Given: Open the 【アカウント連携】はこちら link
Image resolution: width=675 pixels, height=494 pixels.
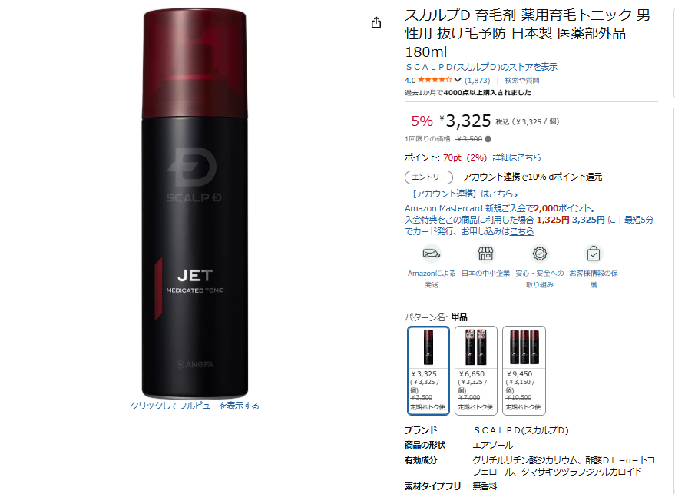Looking at the screenshot, I should 462,194.
